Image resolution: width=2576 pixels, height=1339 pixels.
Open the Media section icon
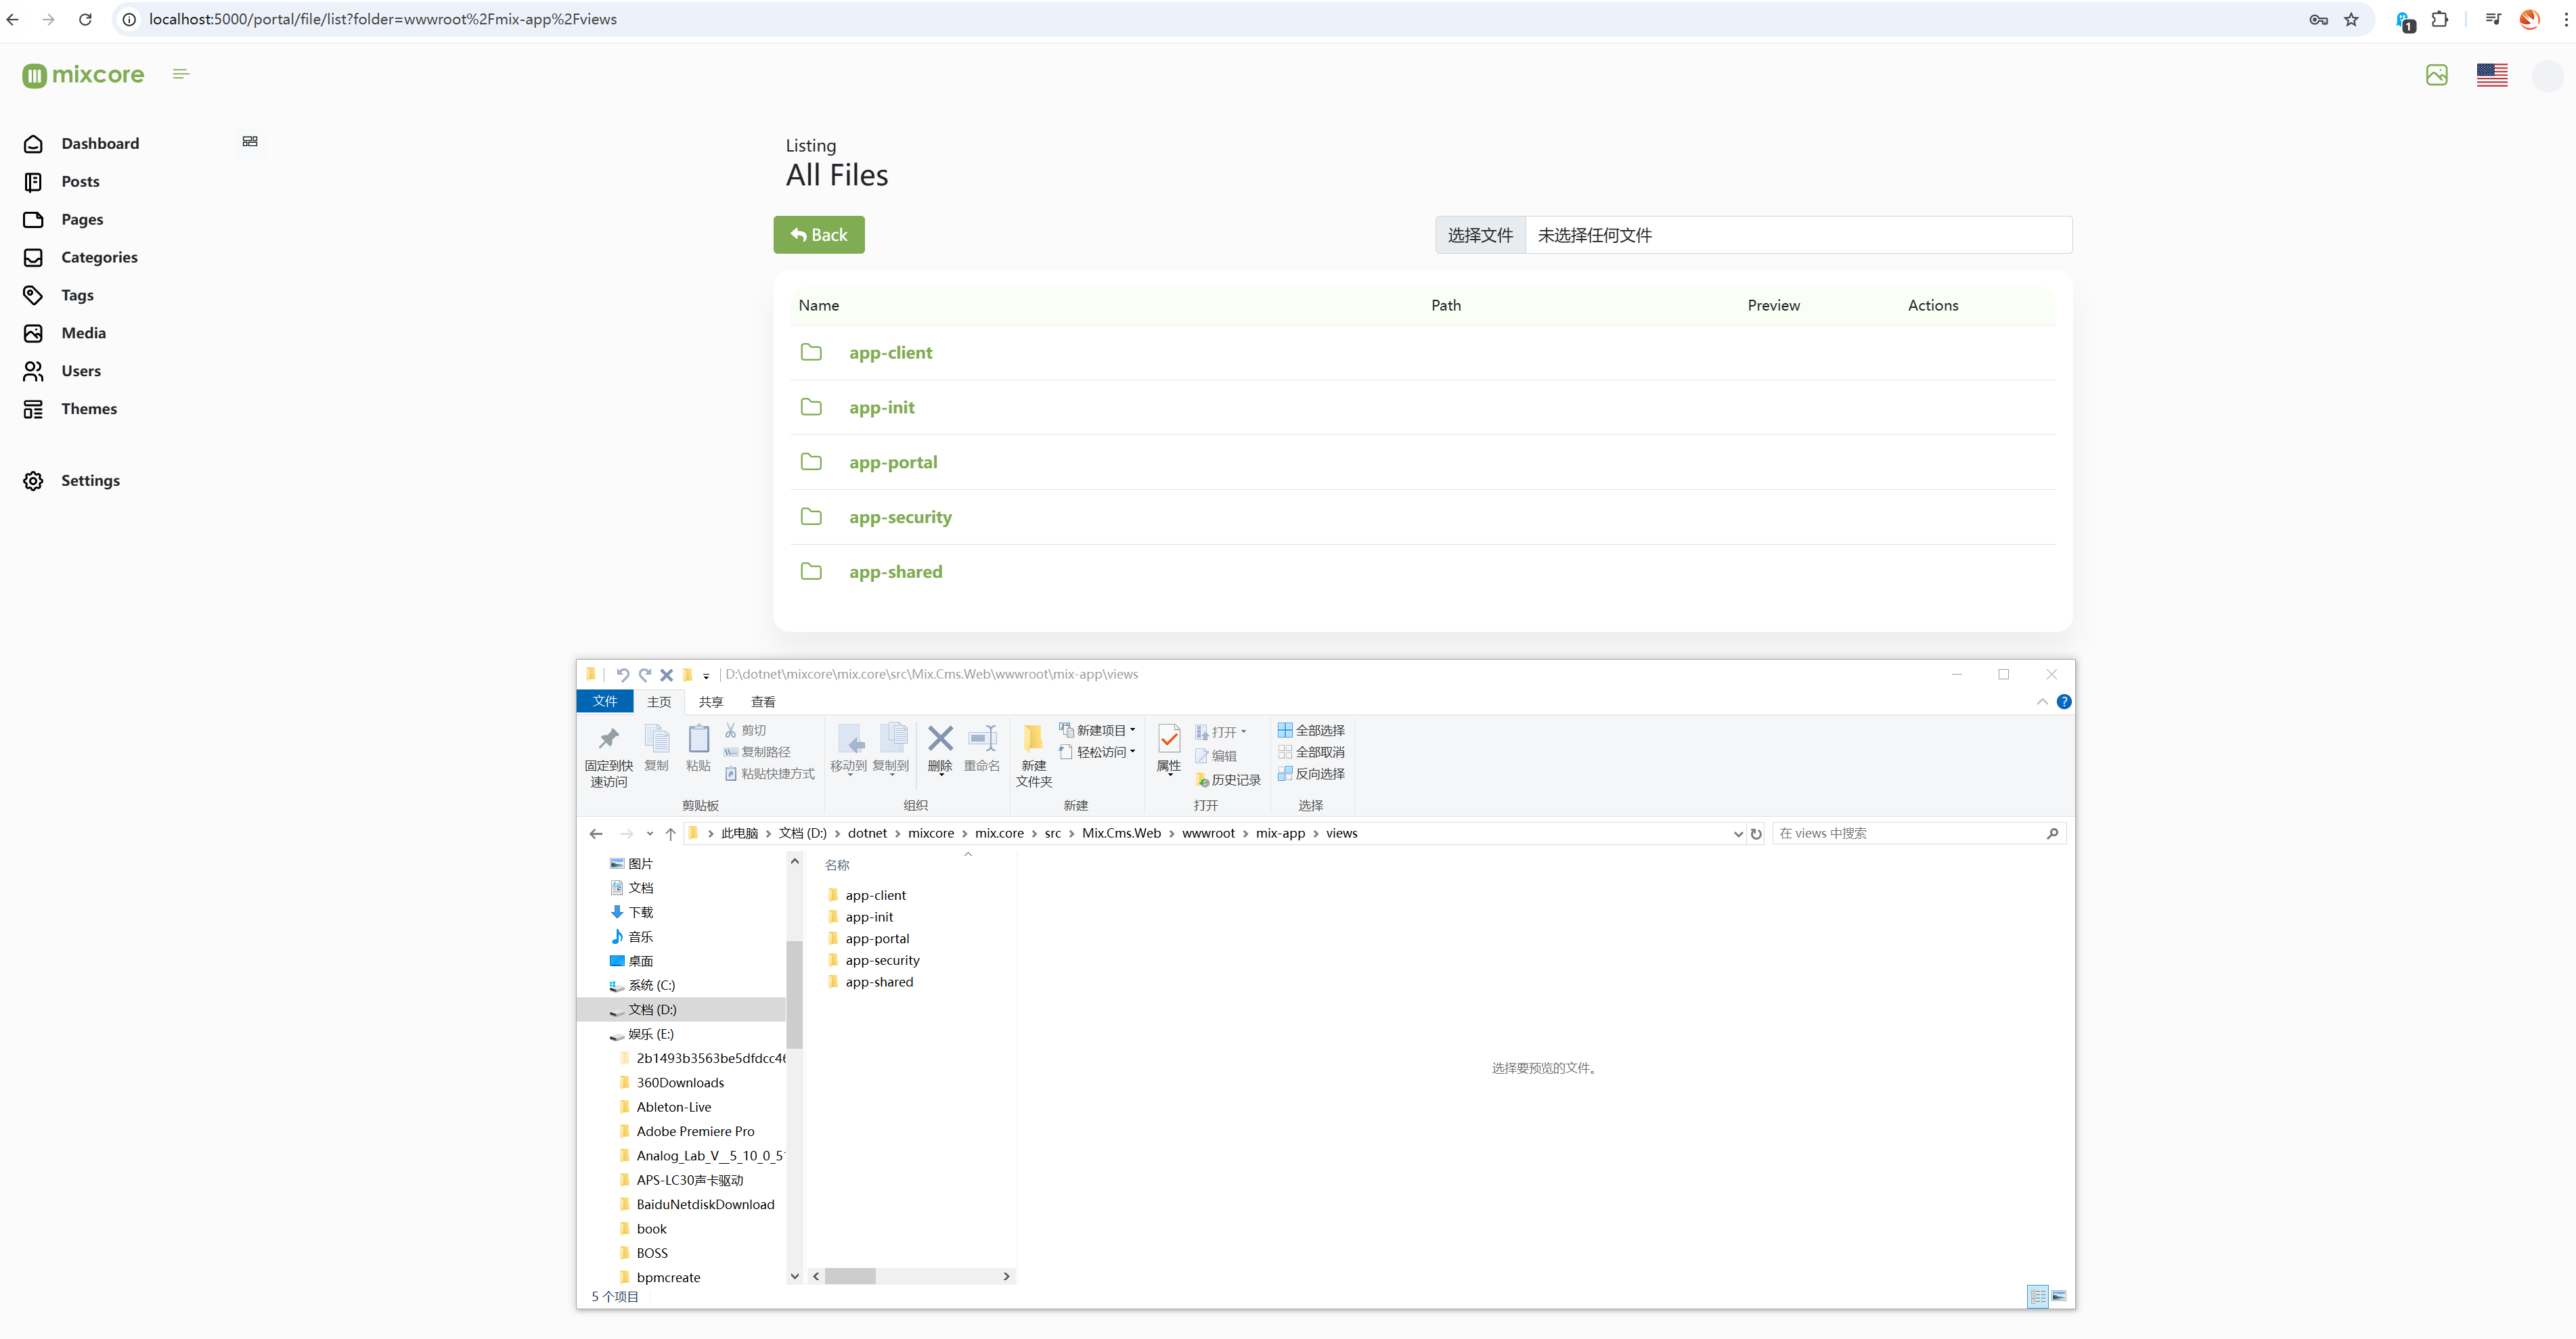click(x=33, y=333)
